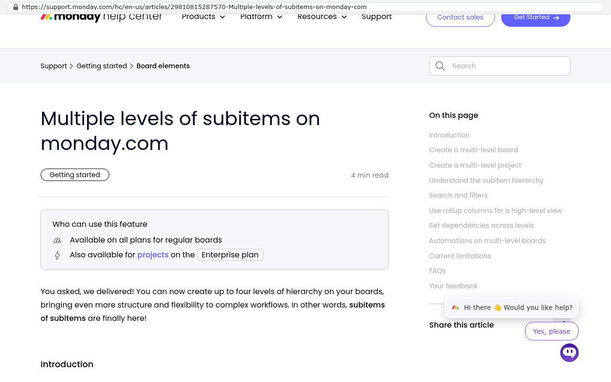Jump to Automations on multi-level boards

point(487,241)
